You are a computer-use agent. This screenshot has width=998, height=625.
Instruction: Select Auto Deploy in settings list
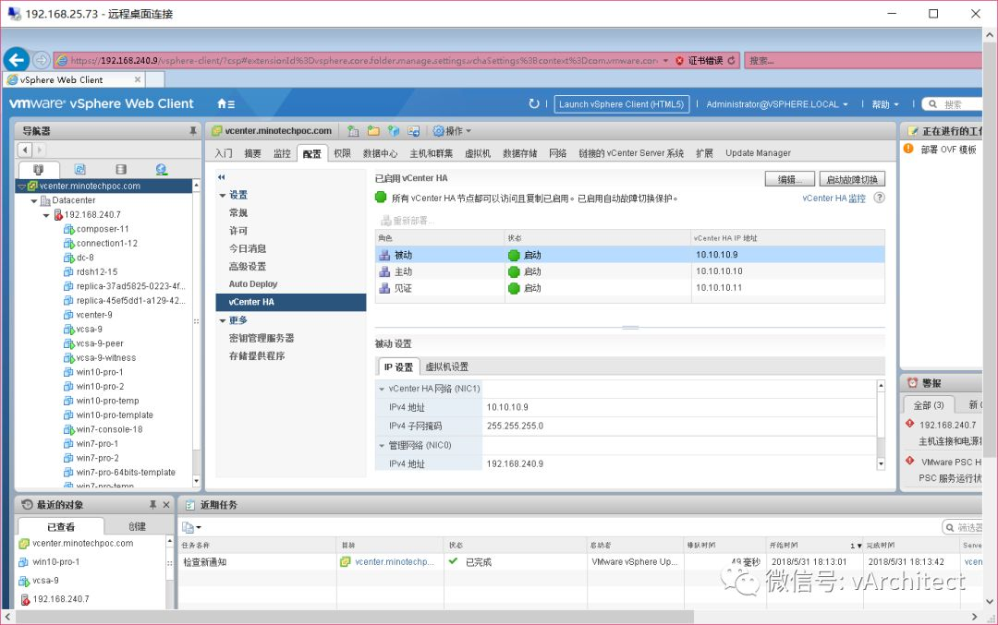coord(253,284)
